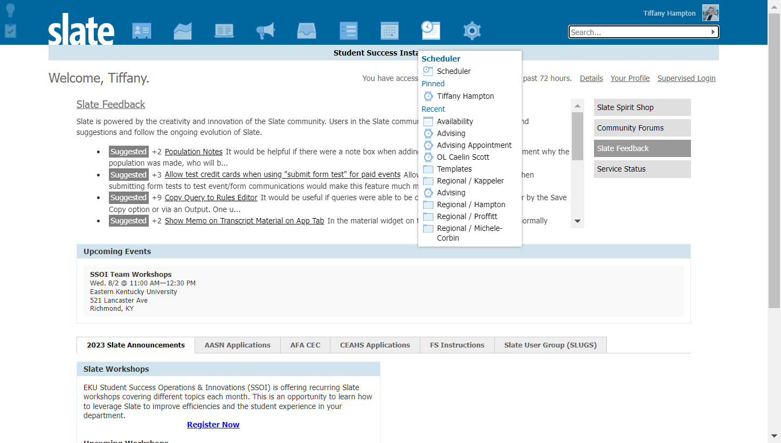781x443 pixels.
Task: Switch to FS Instructions tab
Action: [x=457, y=345]
